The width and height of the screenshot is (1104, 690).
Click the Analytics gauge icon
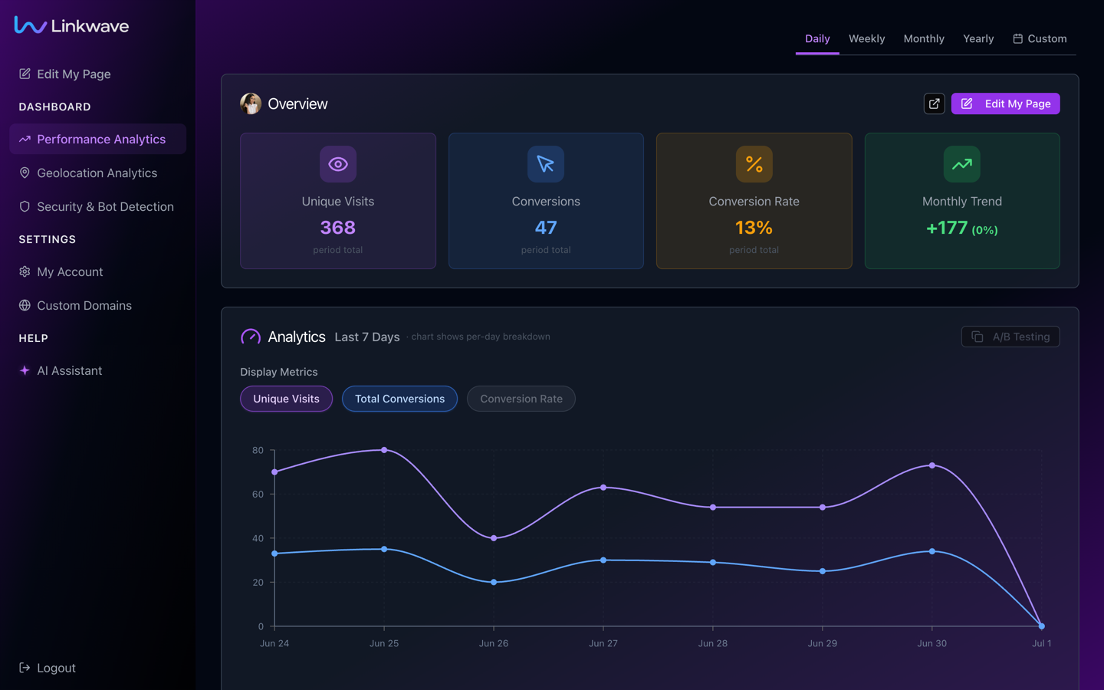click(x=251, y=337)
